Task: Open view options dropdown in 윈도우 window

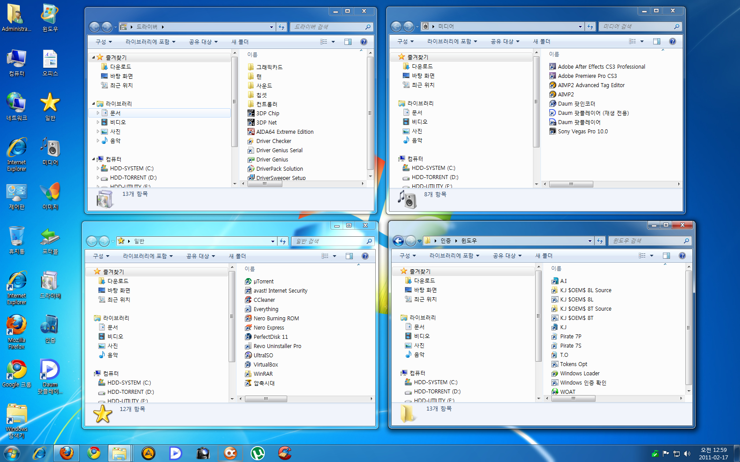Action: pyautogui.click(x=651, y=256)
